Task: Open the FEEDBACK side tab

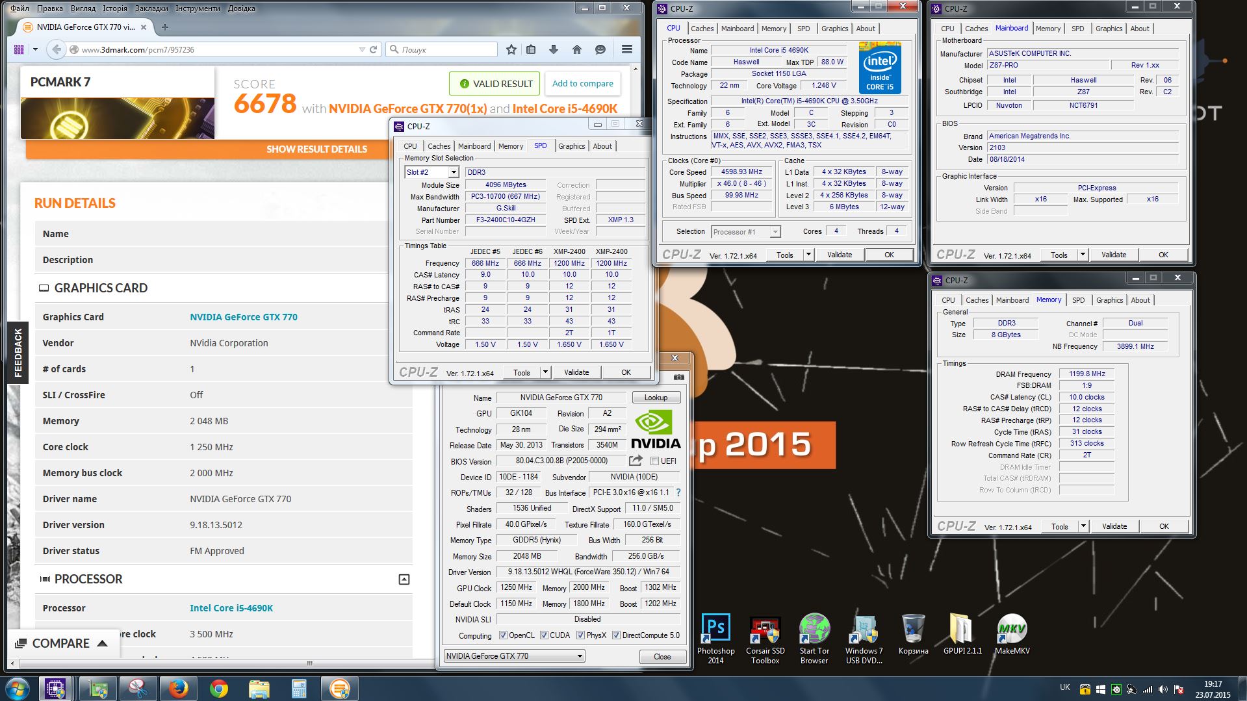Action: 18,353
